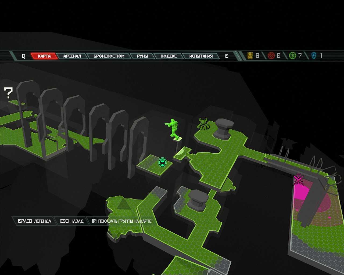Select the highlighted Карта tab
The height and width of the screenshot is (275, 344).
[44, 56]
